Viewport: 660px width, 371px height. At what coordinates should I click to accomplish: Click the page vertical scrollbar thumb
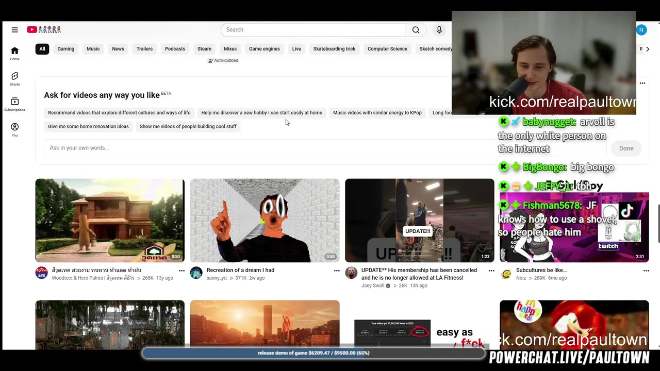(658, 223)
